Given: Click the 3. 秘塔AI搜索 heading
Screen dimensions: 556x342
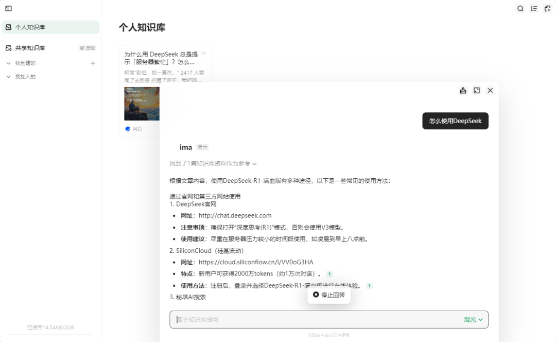Looking at the screenshot, I should click(x=187, y=297).
